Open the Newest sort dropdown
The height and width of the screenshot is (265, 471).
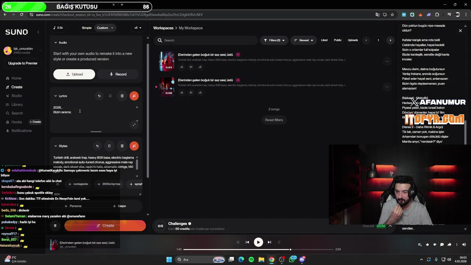[304, 40]
